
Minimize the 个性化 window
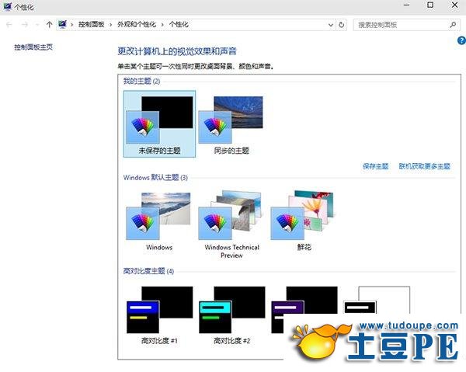point(407,5)
